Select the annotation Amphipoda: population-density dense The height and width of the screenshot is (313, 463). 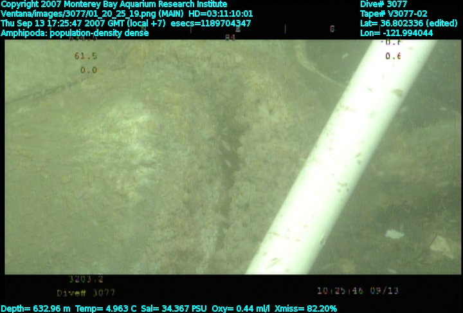tap(75, 33)
